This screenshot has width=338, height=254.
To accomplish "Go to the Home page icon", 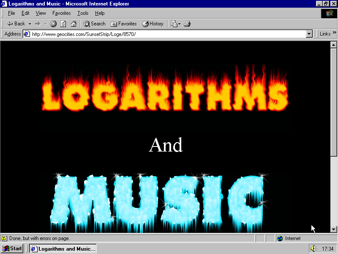I will 74,24.
